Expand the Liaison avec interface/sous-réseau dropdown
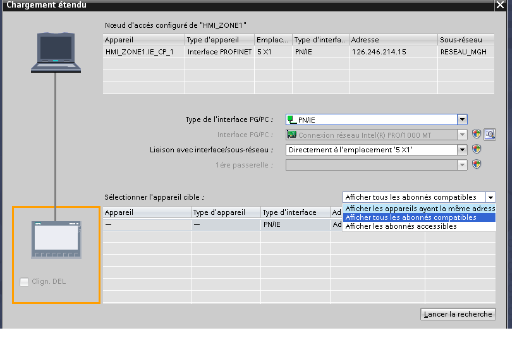 (x=462, y=150)
